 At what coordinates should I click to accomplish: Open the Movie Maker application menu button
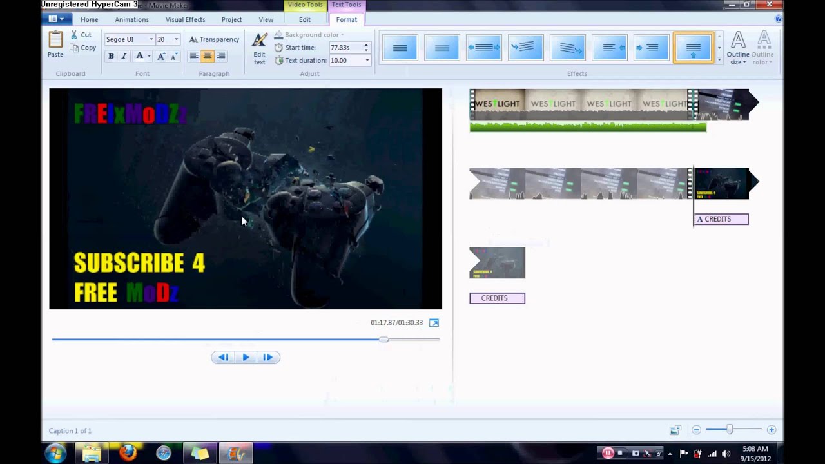[x=57, y=19]
